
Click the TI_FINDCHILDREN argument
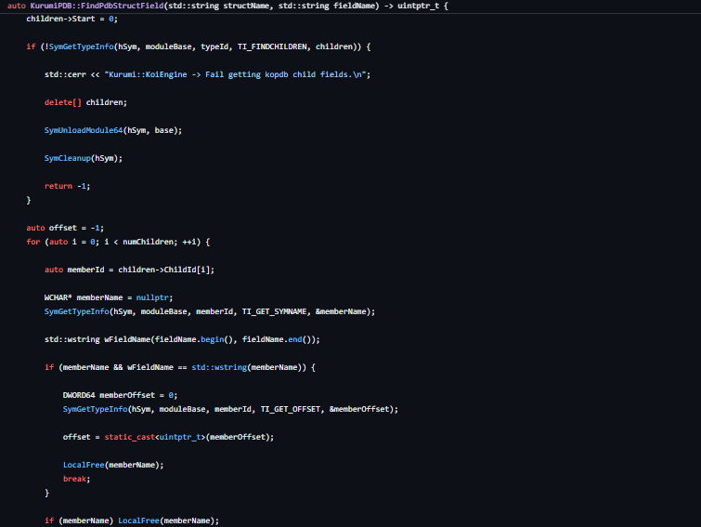(x=272, y=46)
